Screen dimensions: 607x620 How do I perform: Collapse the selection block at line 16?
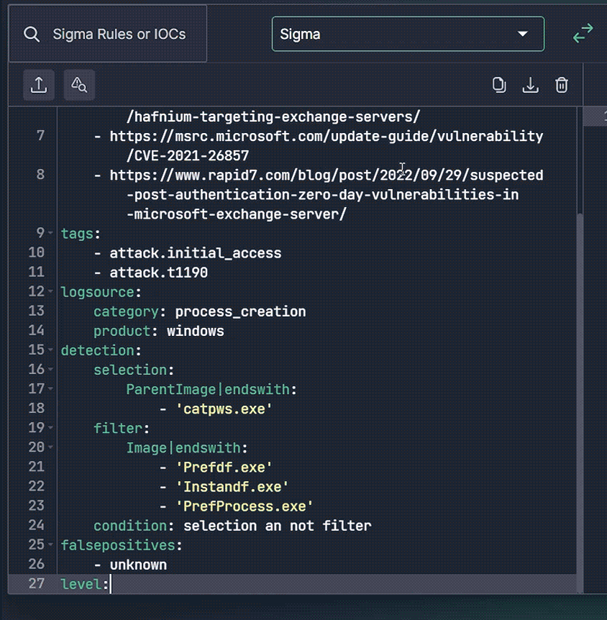50,370
